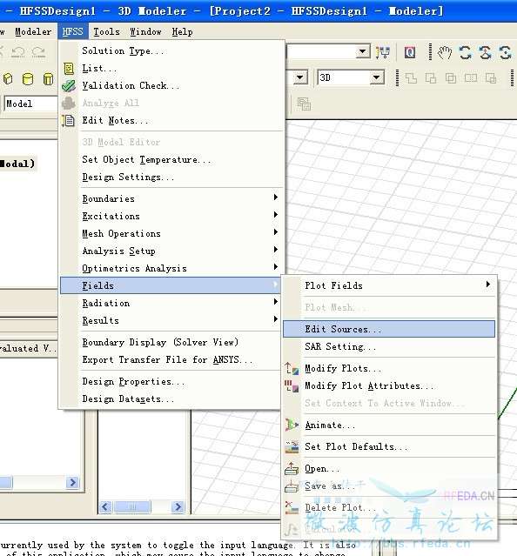517x556 pixels.
Task: Click the second rotate view icon
Action: coord(486,53)
